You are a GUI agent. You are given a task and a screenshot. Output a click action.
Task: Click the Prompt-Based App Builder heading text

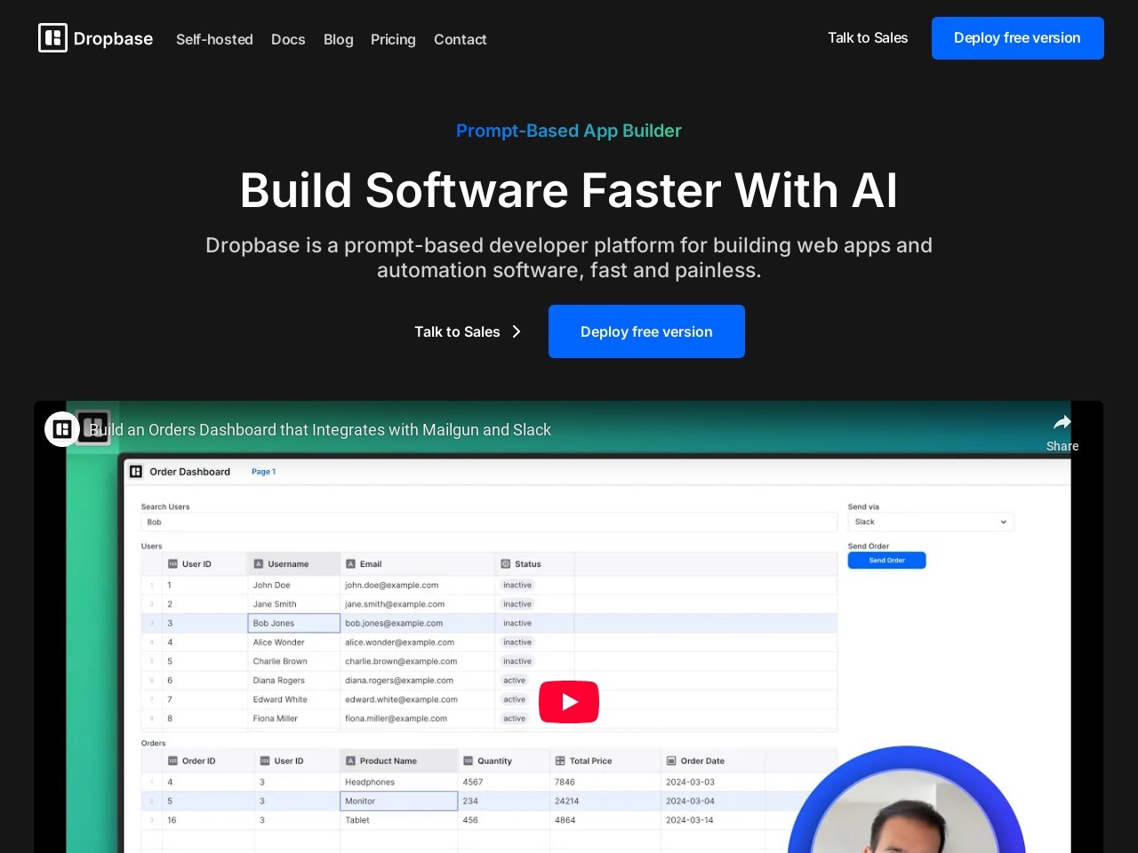(x=569, y=131)
